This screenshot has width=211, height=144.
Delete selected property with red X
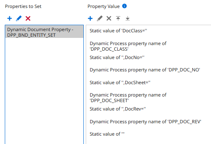click(x=28, y=18)
